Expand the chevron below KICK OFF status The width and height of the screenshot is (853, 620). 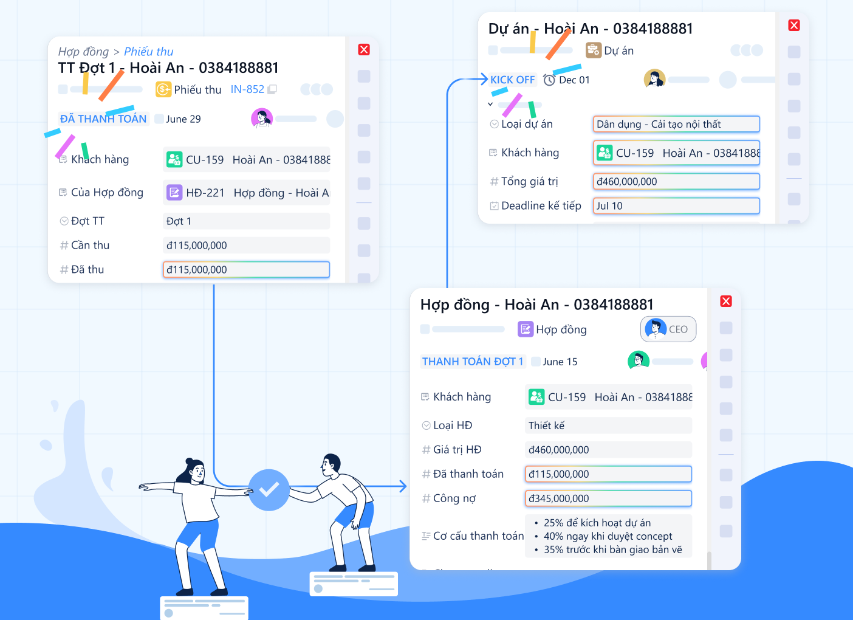point(490,104)
